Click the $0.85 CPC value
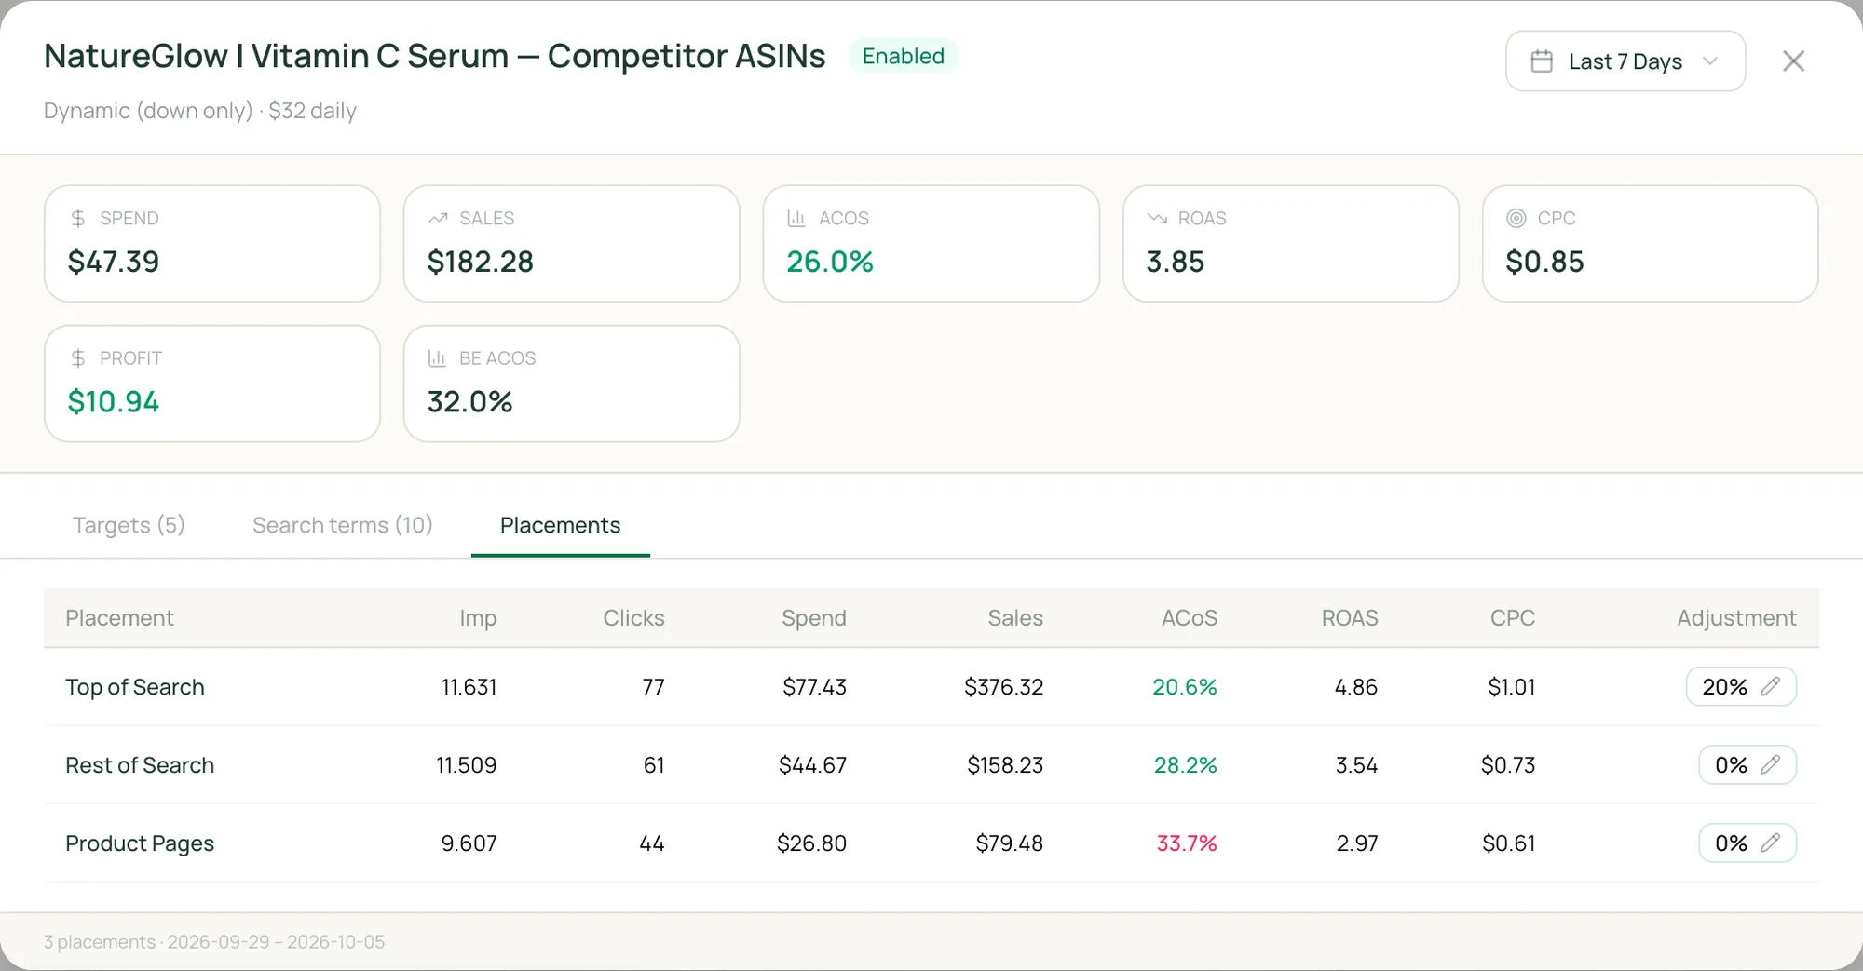 click(1544, 262)
